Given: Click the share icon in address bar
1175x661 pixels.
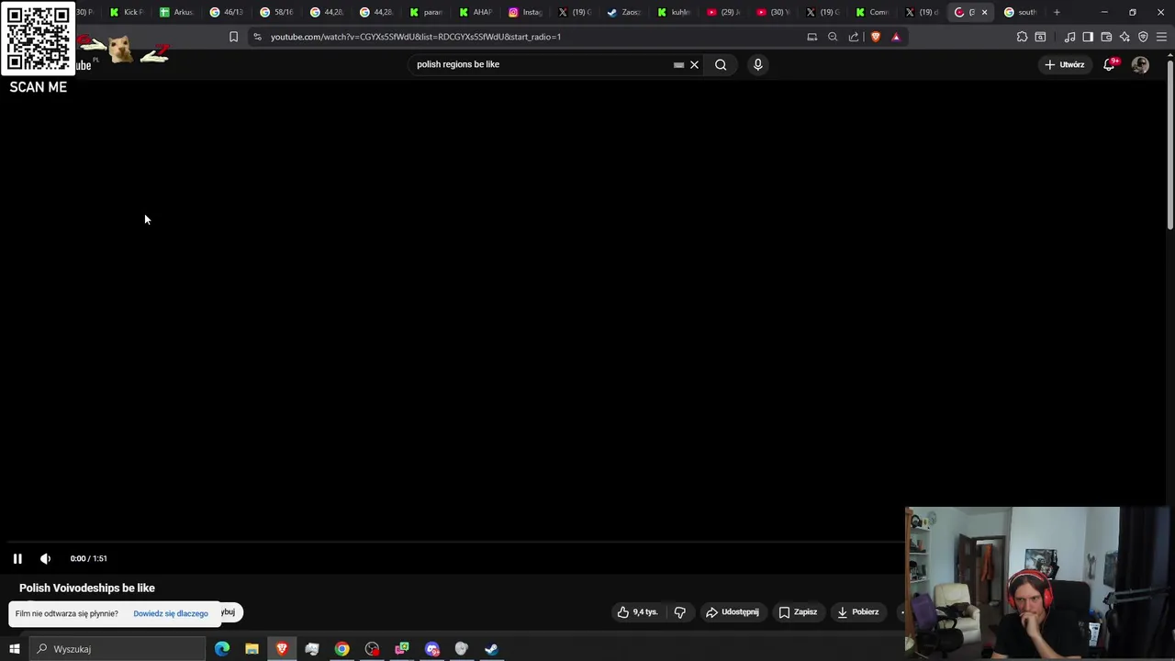Looking at the screenshot, I should tap(854, 37).
